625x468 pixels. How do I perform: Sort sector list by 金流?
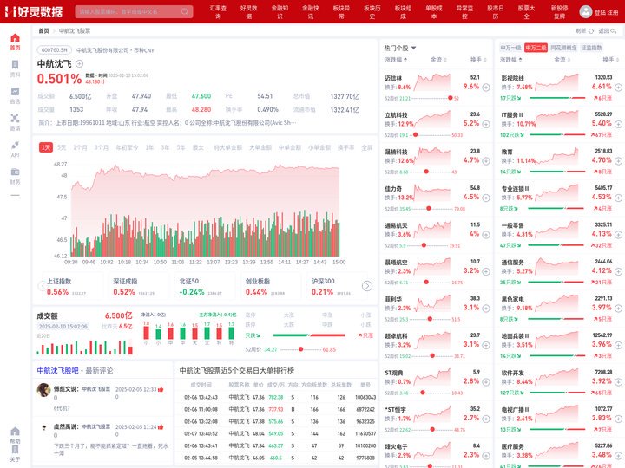pyautogui.click(x=562, y=60)
